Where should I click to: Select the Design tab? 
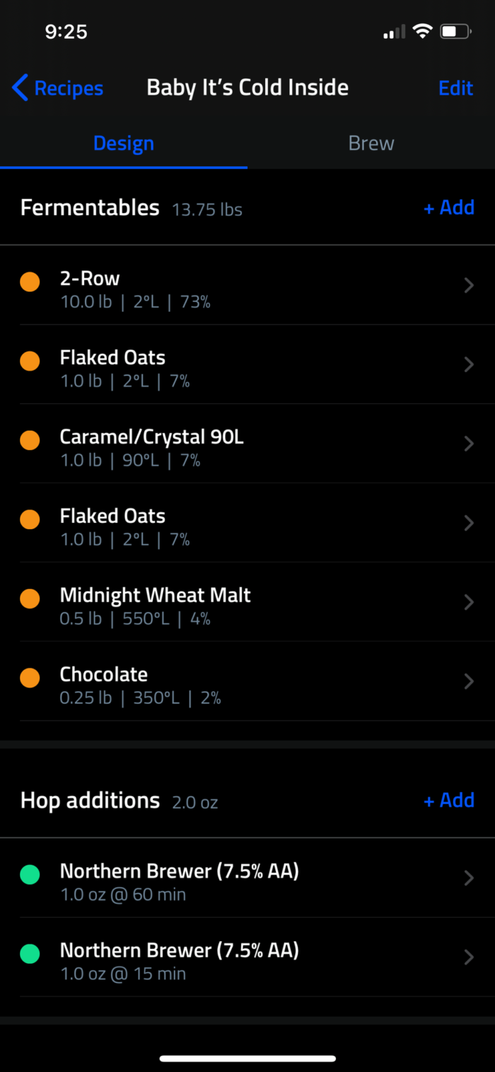tap(124, 144)
